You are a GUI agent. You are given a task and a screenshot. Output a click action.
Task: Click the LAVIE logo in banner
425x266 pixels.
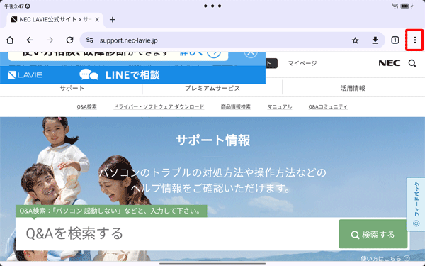tap(25, 75)
